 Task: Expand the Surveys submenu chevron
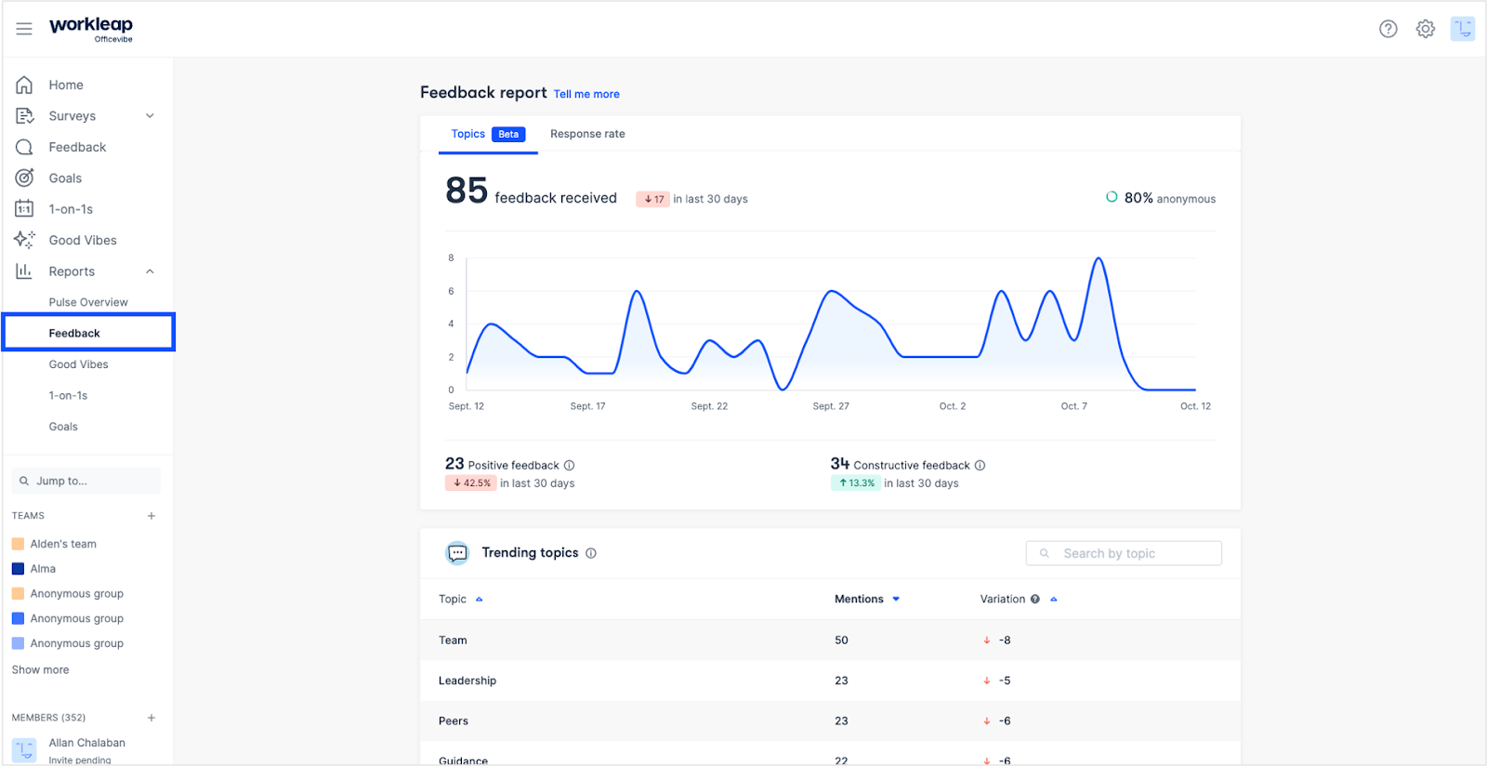[150, 116]
